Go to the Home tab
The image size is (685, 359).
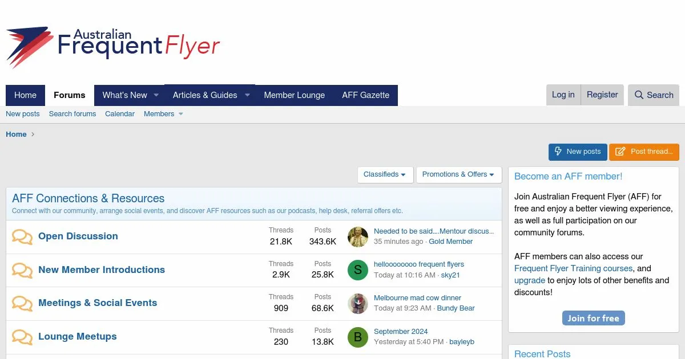pyautogui.click(x=25, y=95)
